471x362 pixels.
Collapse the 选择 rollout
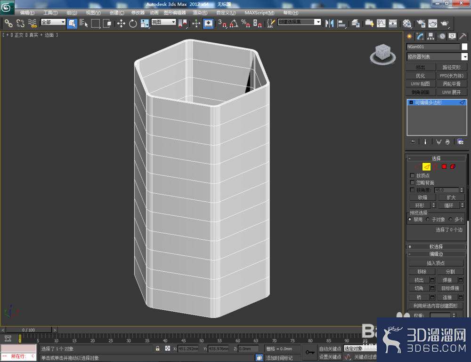pos(436,158)
